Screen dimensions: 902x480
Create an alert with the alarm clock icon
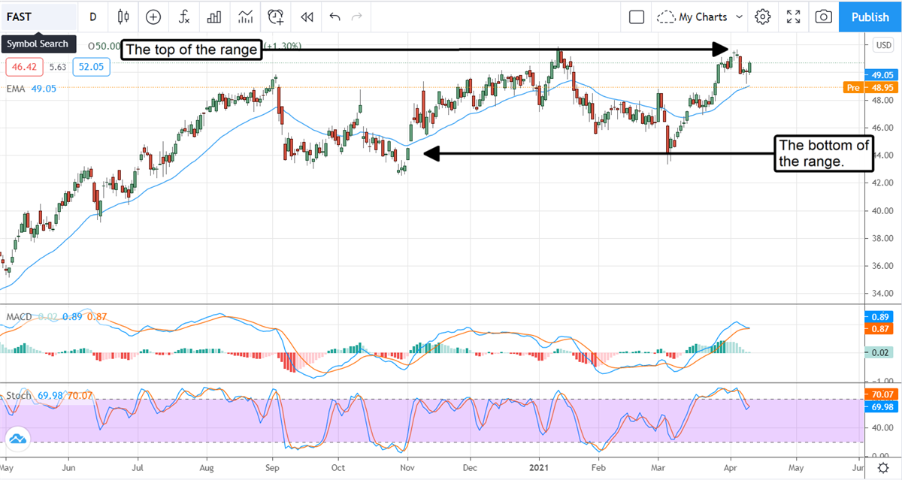point(276,17)
